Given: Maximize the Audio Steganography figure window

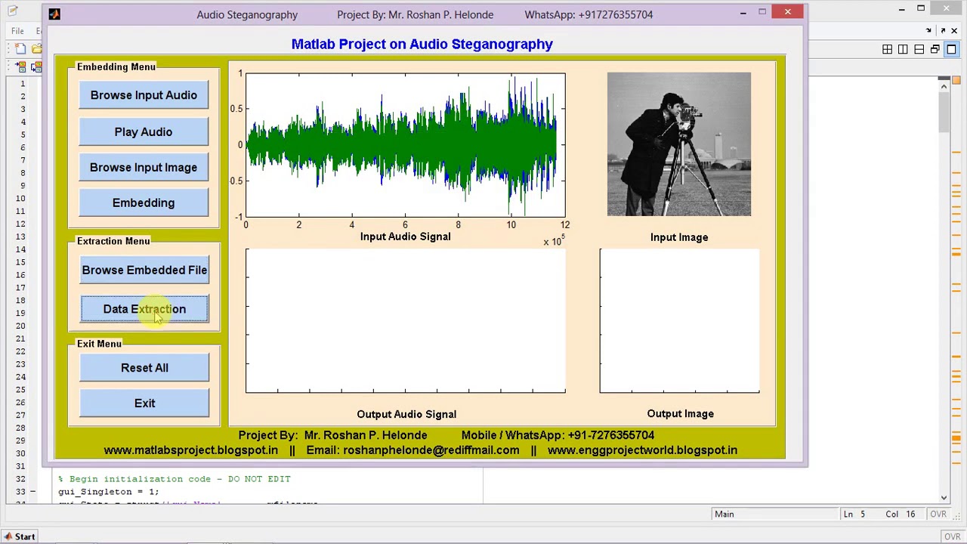Looking at the screenshot, I should 762,12.
